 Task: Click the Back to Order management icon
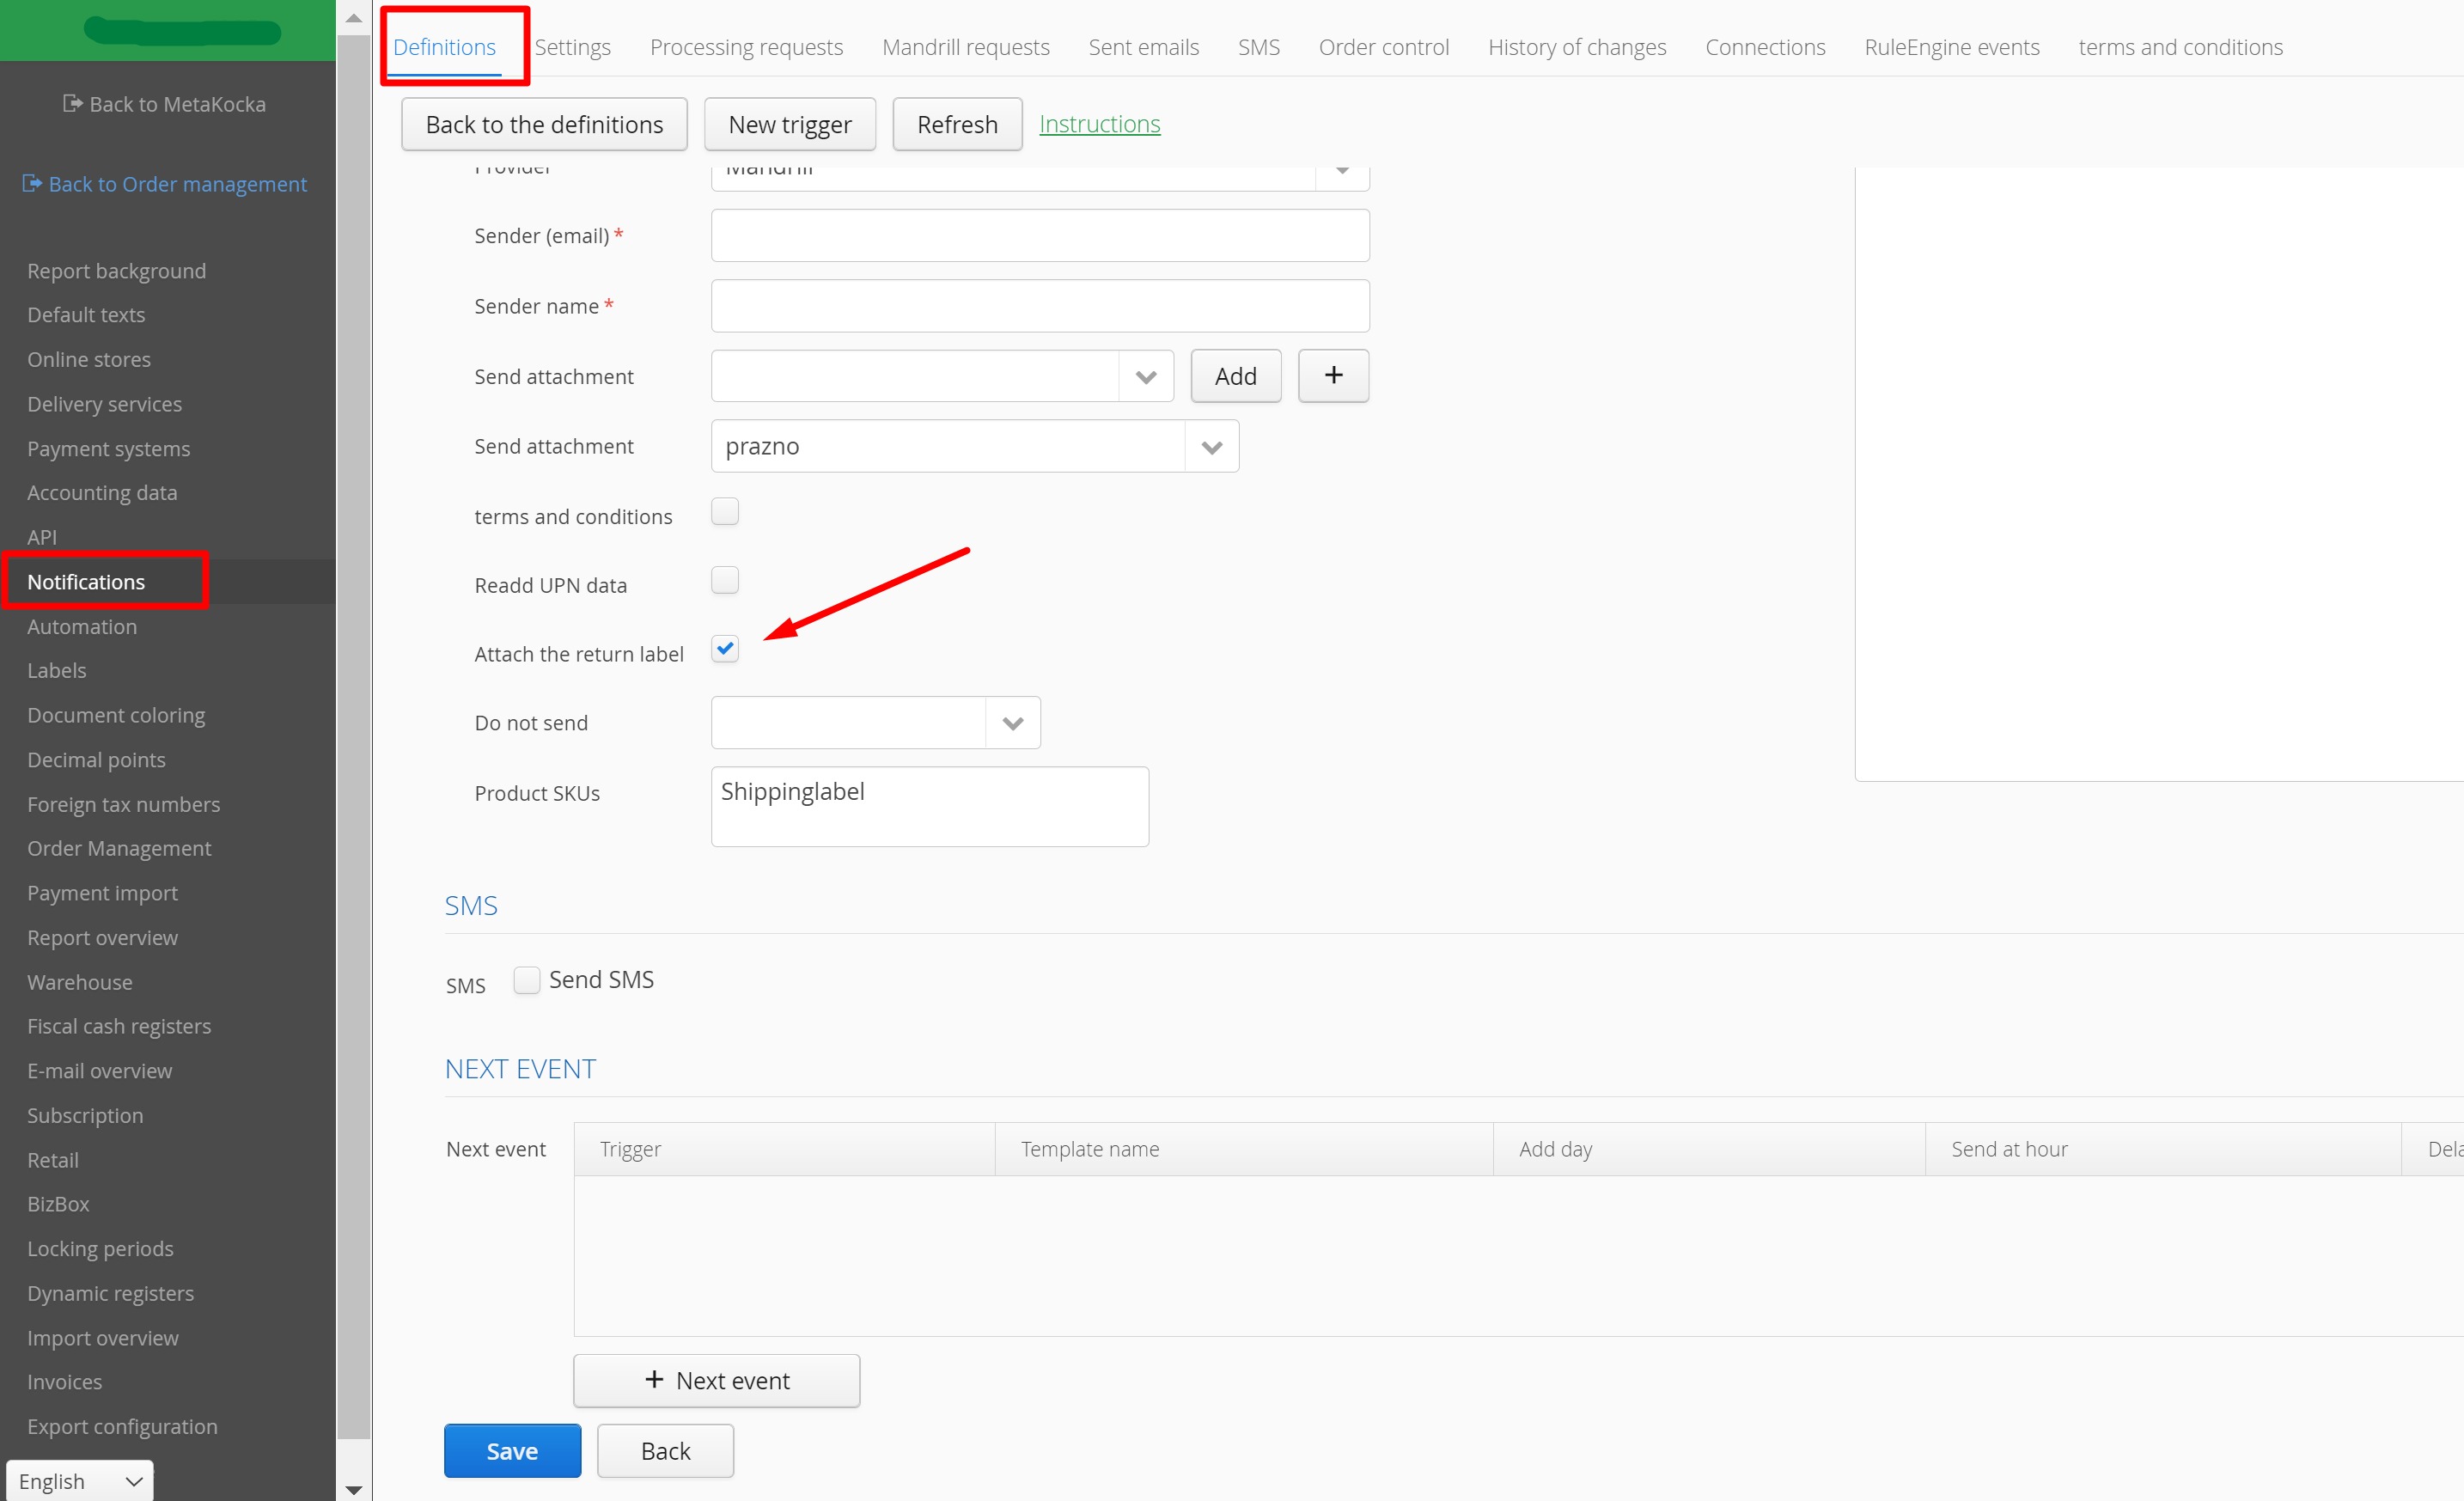point(32,183)
